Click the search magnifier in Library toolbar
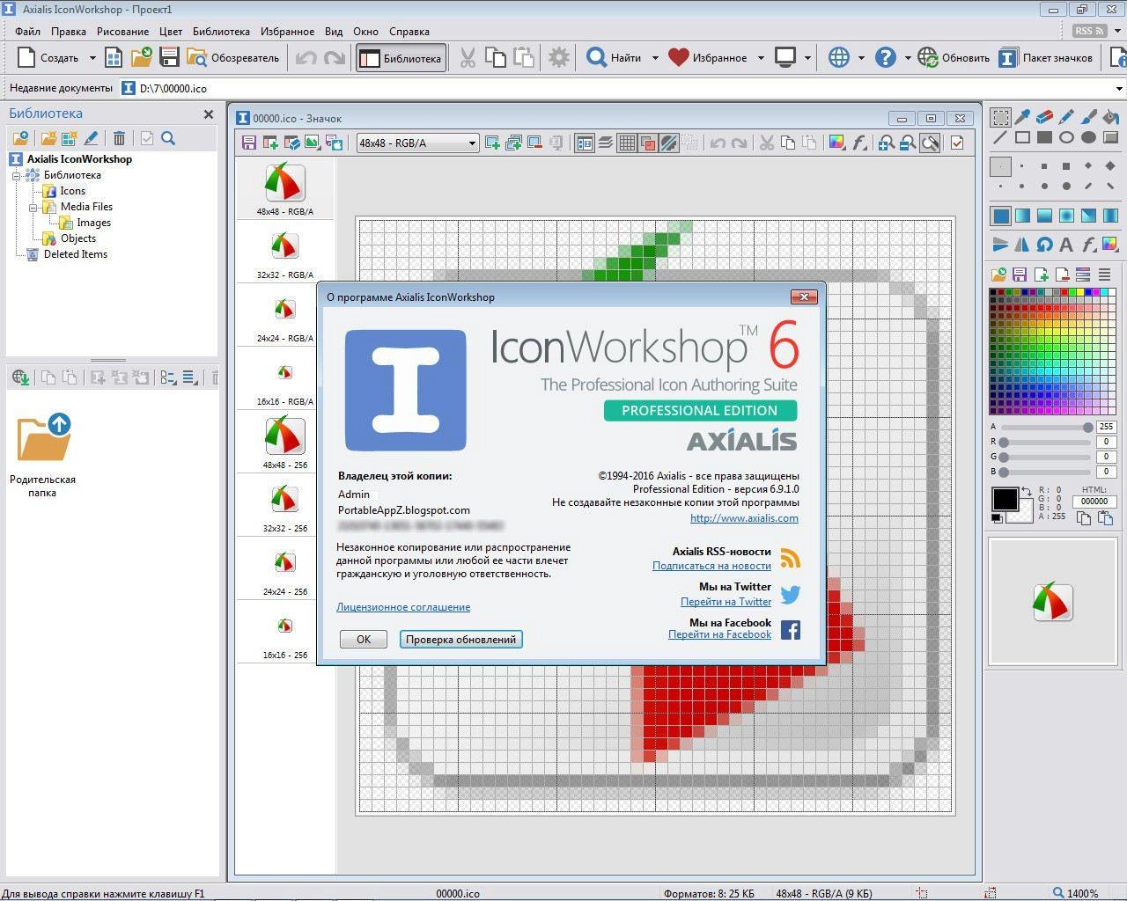The width and height of the screenshot is (1127, 901). (x=168, y=138)
